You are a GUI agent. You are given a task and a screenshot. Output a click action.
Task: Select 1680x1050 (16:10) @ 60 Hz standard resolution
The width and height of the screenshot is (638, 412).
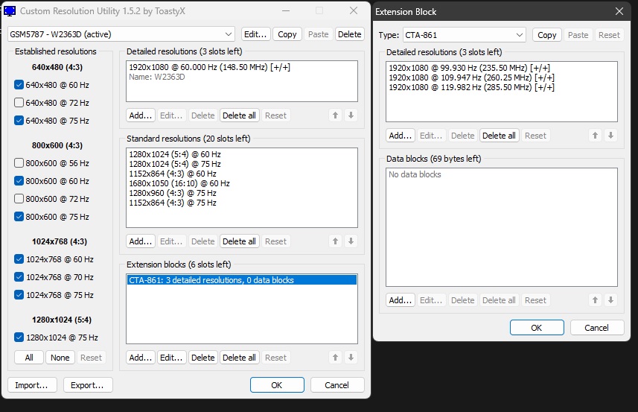point(179,183)
